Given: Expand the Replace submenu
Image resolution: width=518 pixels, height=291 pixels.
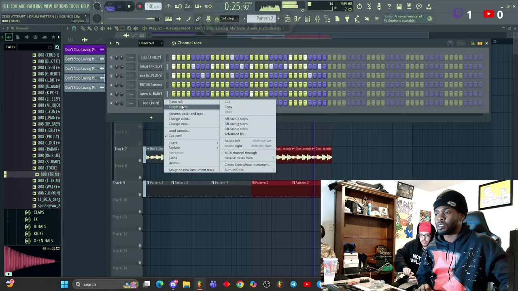Looking at the screenshot, I should pos(191,148).
